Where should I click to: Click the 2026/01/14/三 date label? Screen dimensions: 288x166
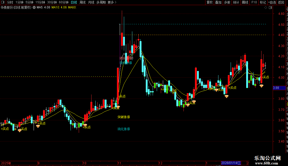[231, 163]
